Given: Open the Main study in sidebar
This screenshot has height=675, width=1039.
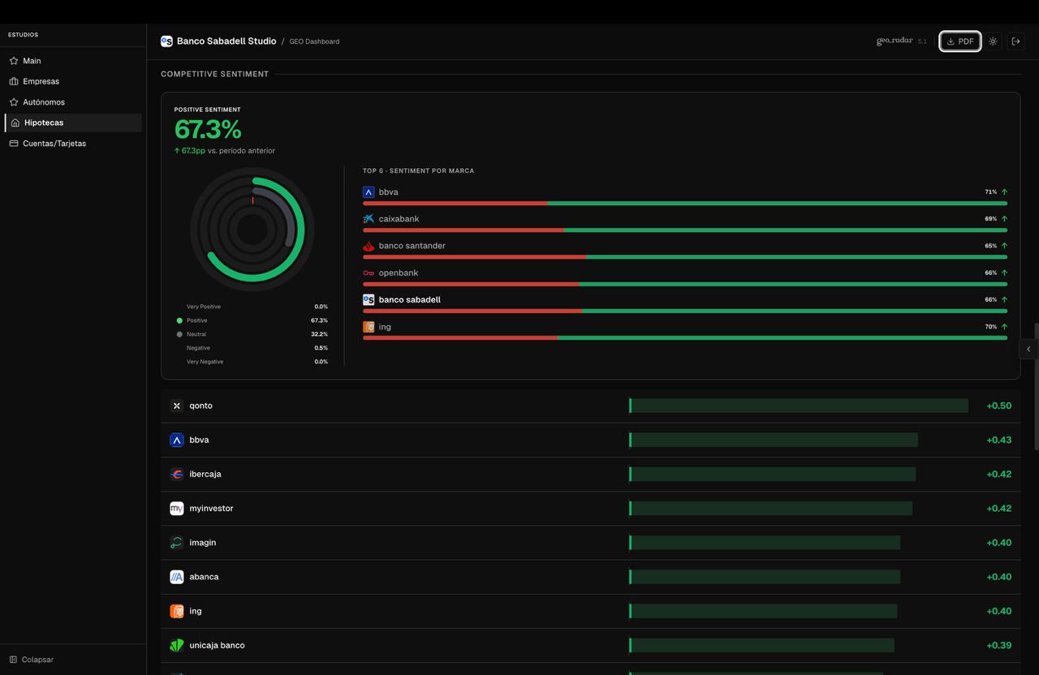Looking at the screenshot, I should [x=32, y=61].
